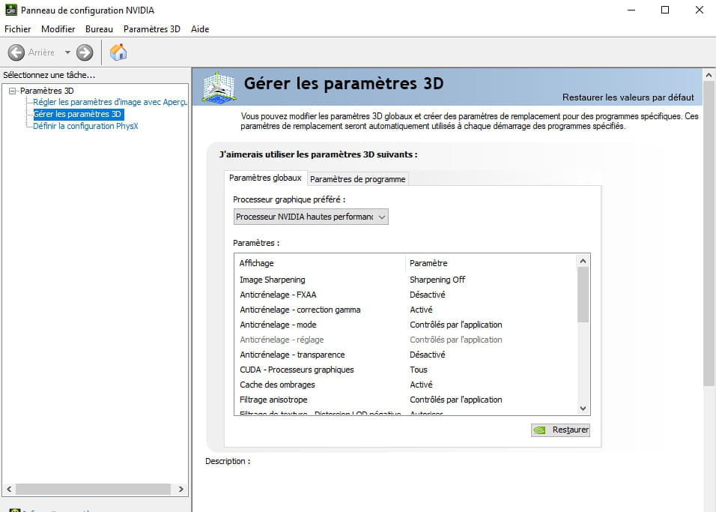Close the NVIDIA control panel window

[x=699, y=10]
